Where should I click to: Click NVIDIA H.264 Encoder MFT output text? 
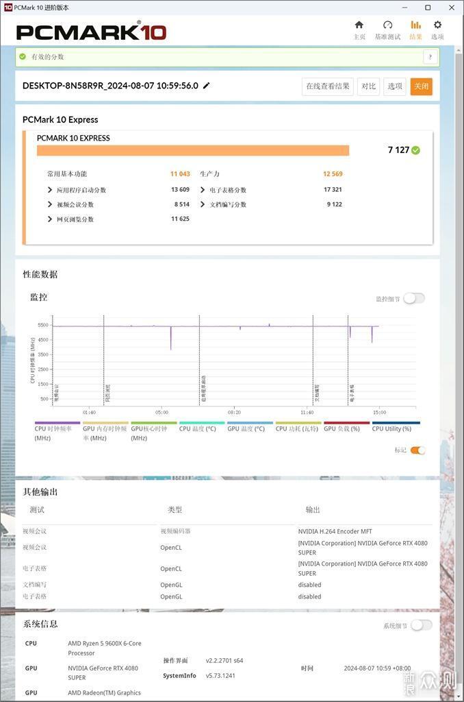point(335,531)
